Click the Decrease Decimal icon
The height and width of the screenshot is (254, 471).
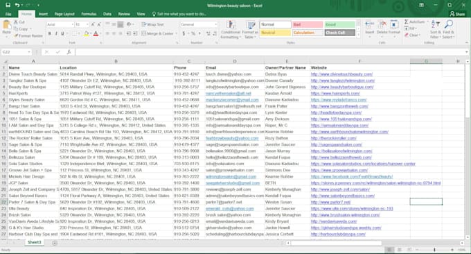tap(215, 34)
